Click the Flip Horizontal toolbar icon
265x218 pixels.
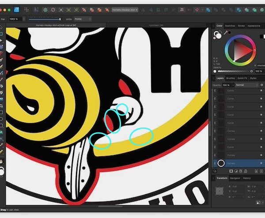[143, 10]
